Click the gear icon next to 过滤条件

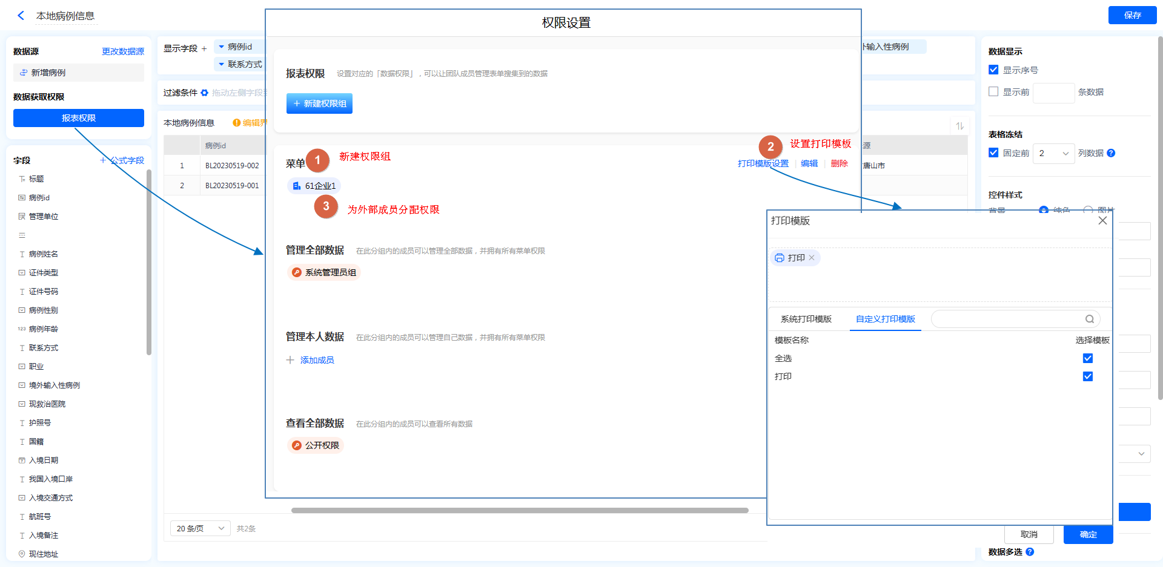coord(205,93)
